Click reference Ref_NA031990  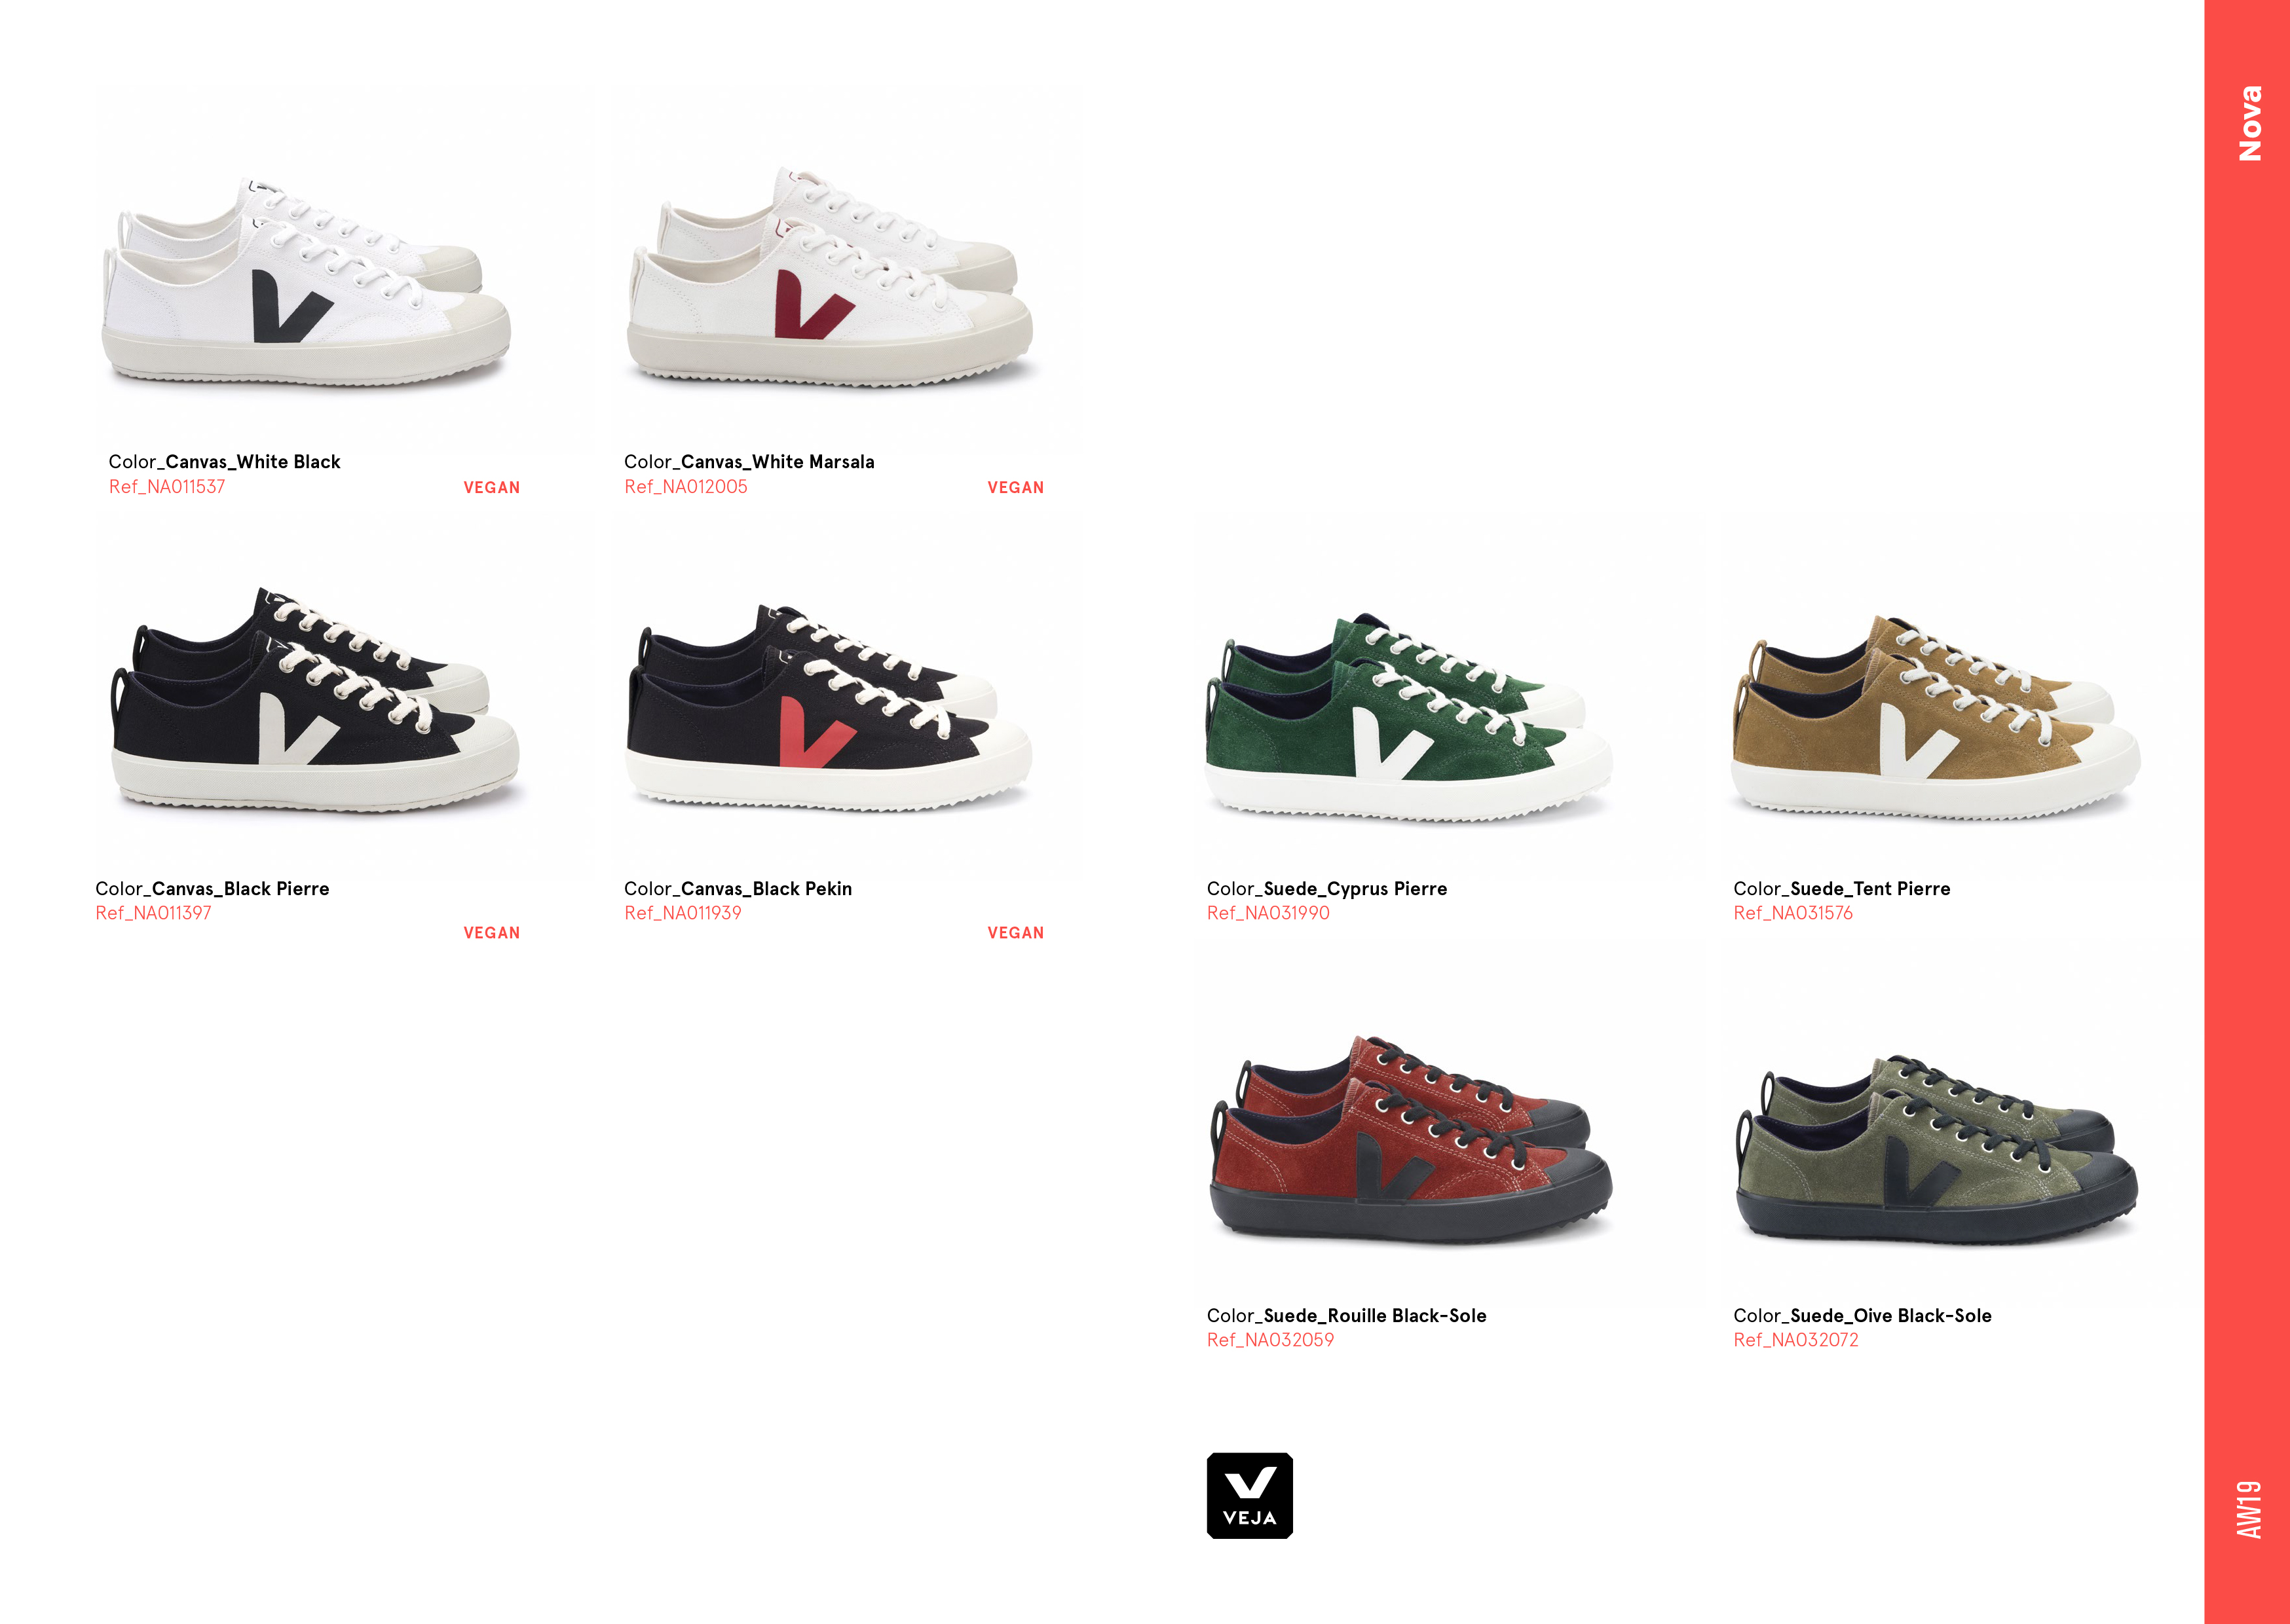(1268, 913)
